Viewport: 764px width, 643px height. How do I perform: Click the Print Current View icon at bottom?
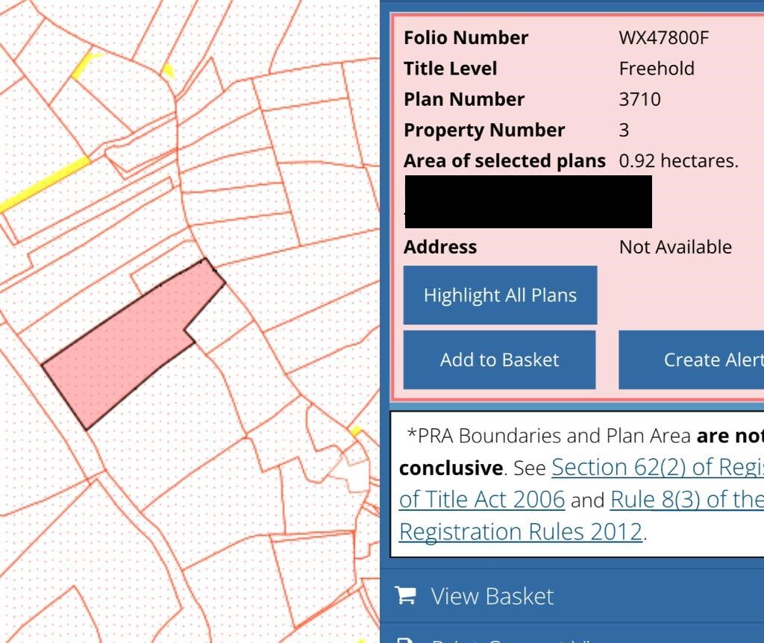tap(405, 640)
